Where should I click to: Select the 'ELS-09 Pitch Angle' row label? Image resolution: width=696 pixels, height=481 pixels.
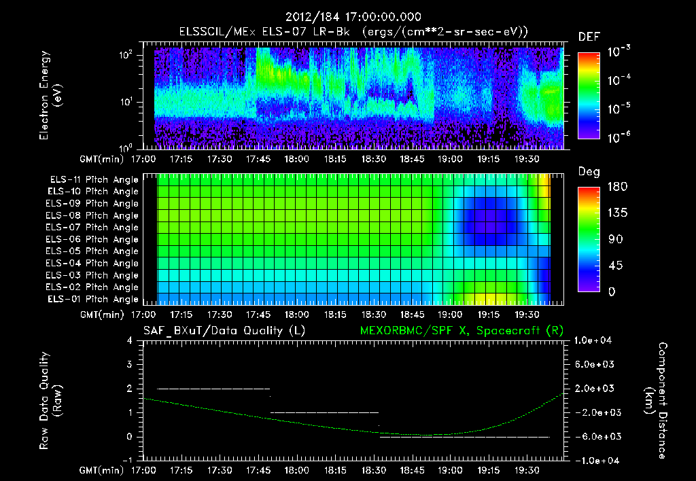tap(92, 204)
